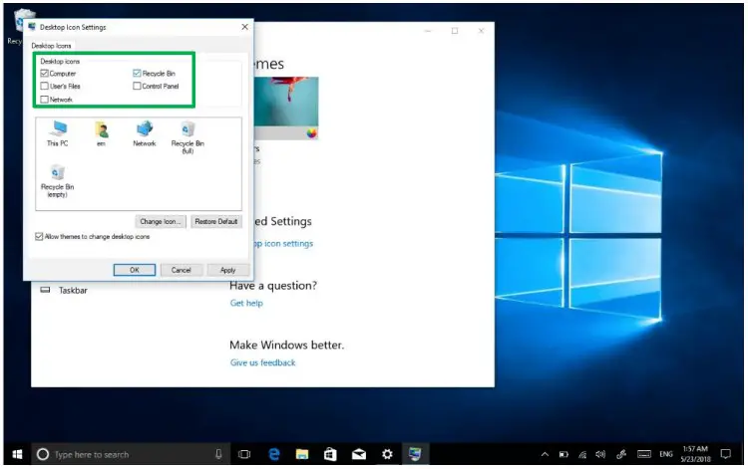748x469 pixels.
Task: Check the User's Files checkbox
Action: pyautogui.click(x=44, y=87)
